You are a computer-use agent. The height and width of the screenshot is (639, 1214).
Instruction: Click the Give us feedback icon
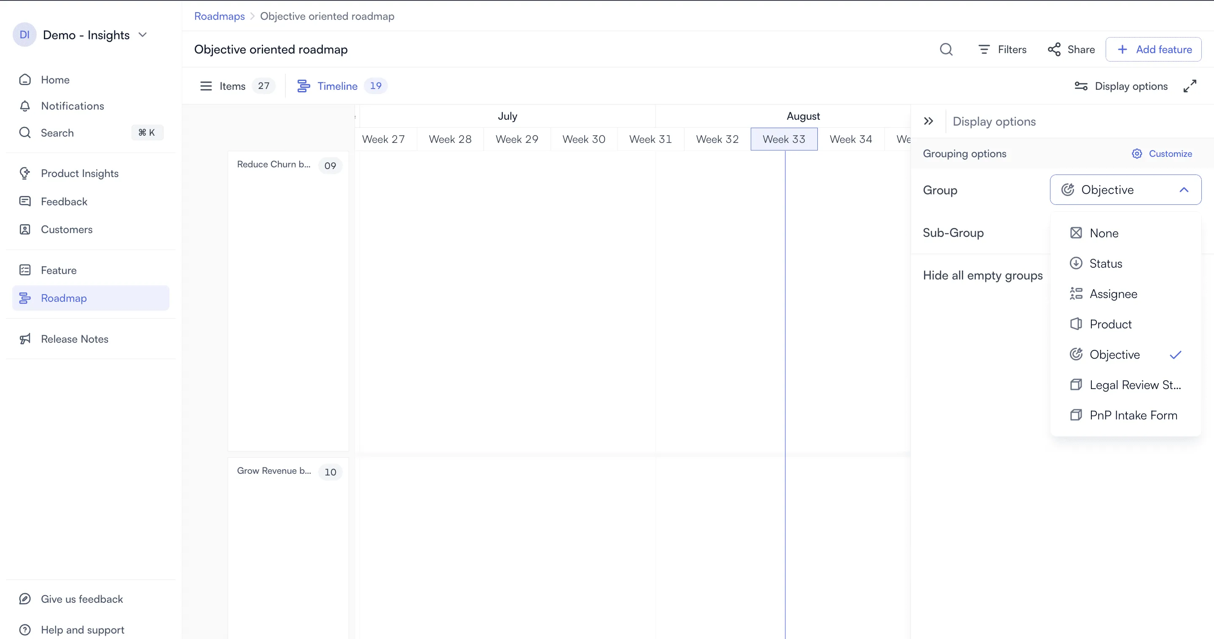25,599
